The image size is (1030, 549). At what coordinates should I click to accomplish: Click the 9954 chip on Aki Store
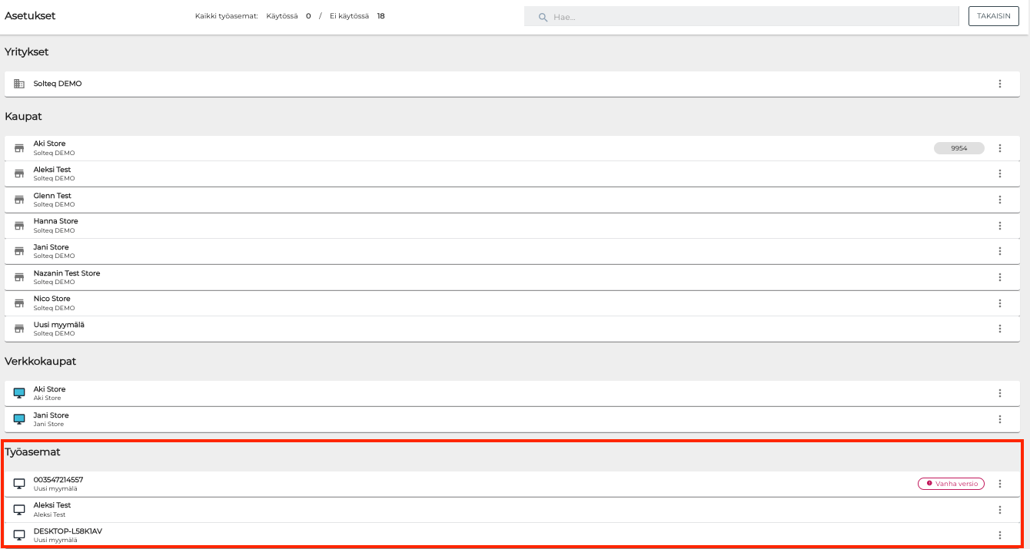tap(959, 148)
